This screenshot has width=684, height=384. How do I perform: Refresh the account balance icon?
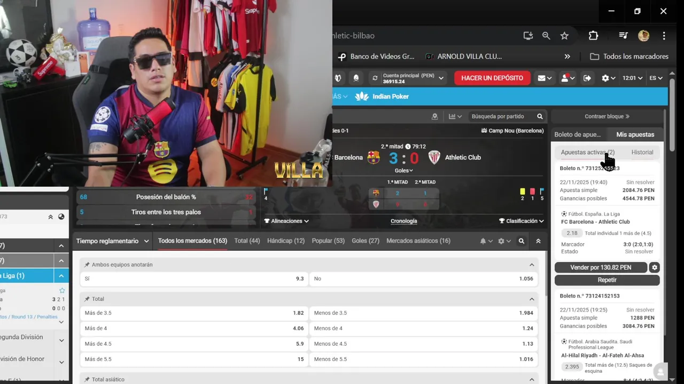point(375,78)
